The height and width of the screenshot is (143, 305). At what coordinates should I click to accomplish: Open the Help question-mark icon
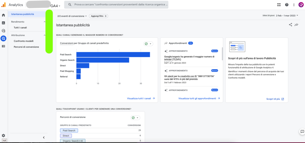point(287,5)
